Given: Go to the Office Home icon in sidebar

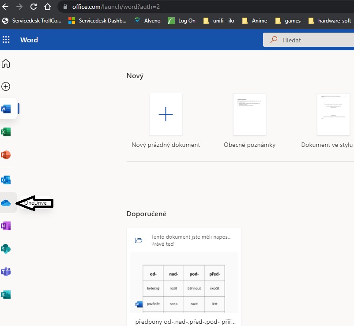Looking at the screenshot, I should (x=6, y=64).
